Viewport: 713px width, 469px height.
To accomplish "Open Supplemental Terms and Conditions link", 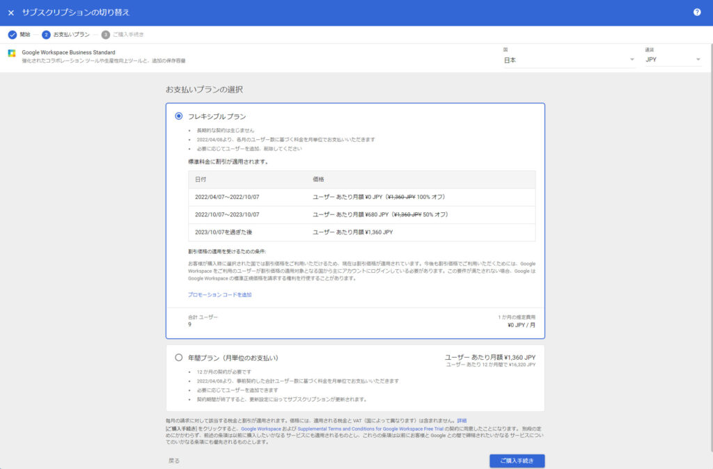I will [370, 429].
